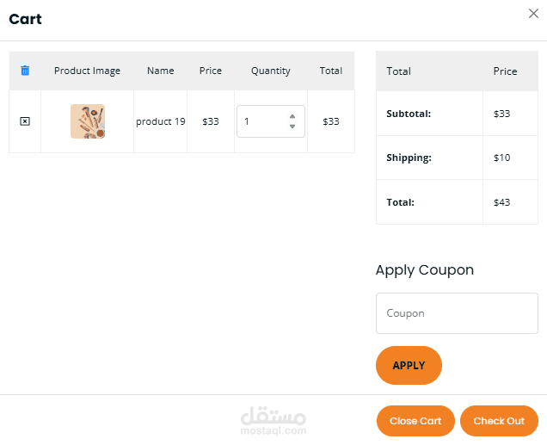Viewport: 547px width, 445px height.
Task: Increase quantity with the up arrow
Action: (x=292, y=116)
